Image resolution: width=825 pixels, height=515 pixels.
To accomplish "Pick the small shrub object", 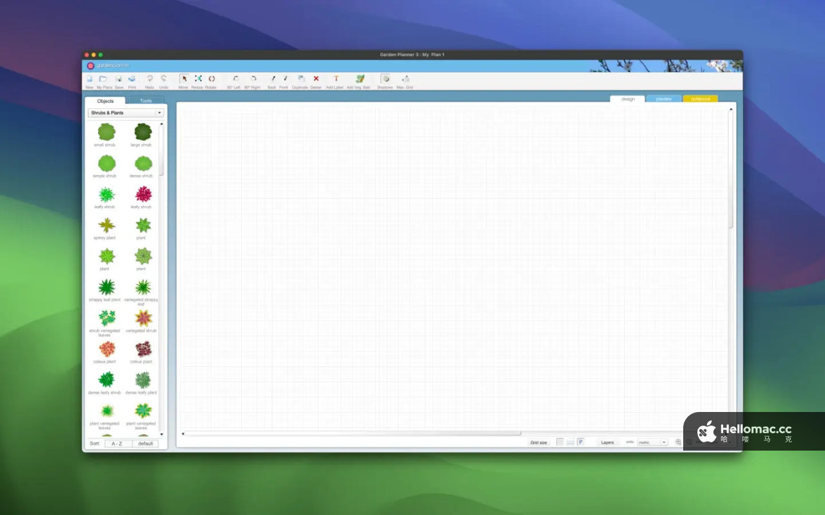I will coord(106,133).
